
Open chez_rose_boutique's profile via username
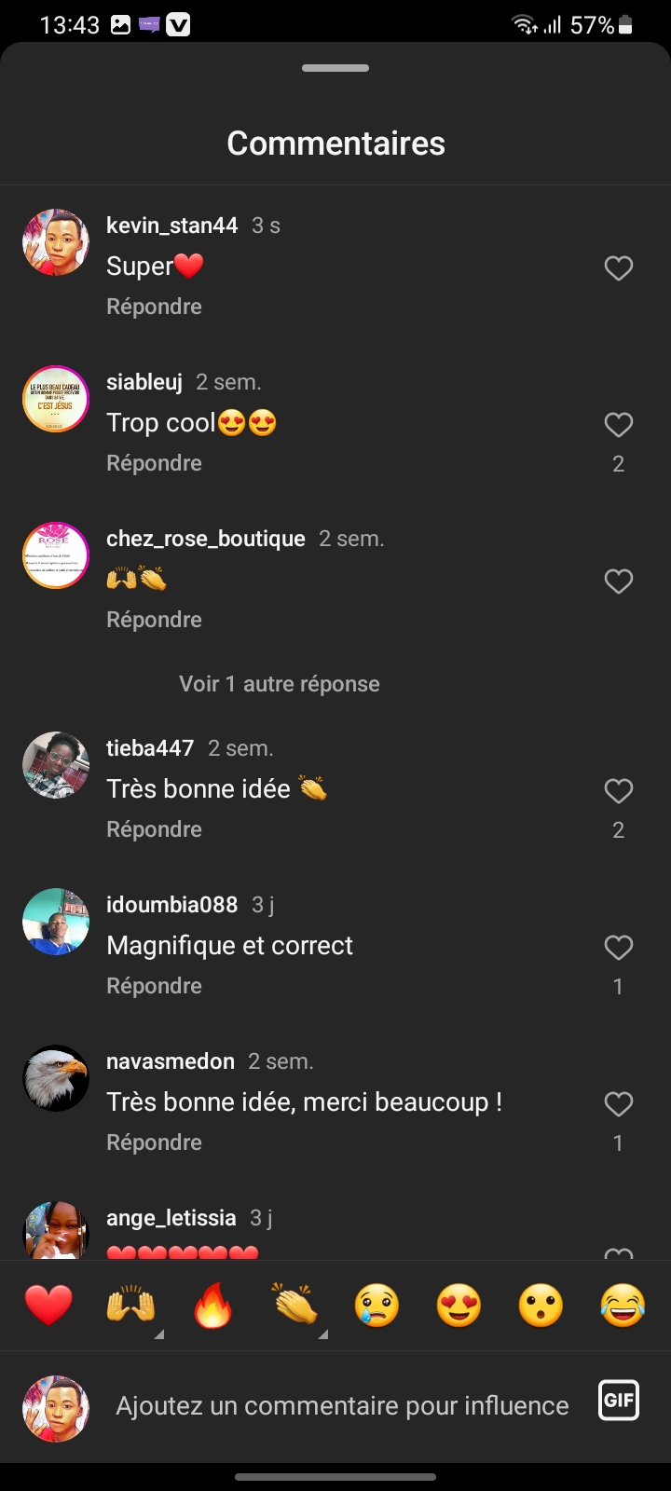(206, 539)
